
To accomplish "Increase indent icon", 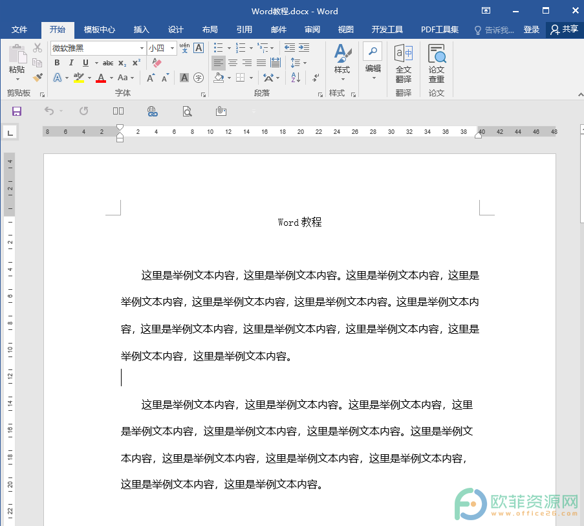I will (305, 48).
